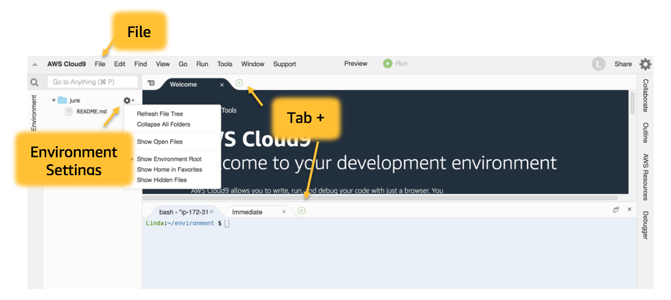Select the junk folder icon

pos(63,100)
